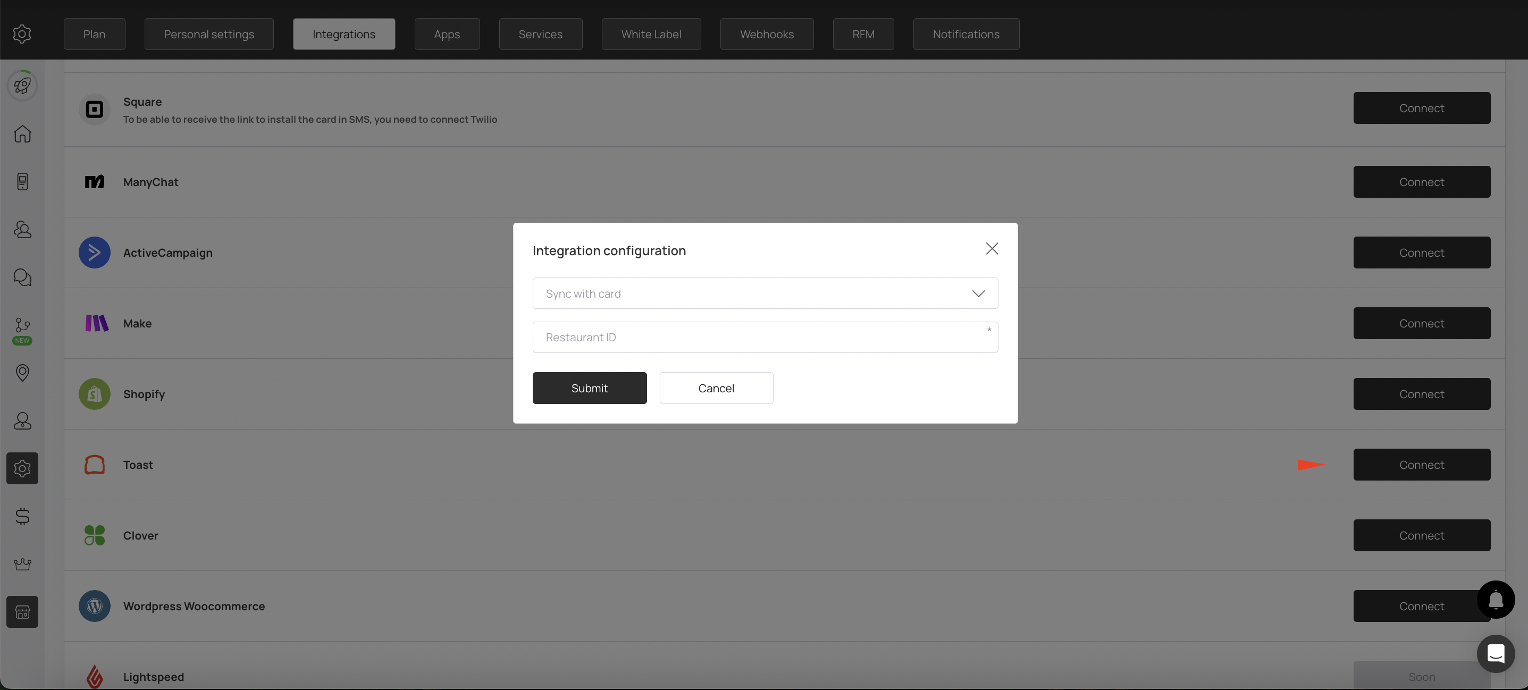Image resolution: width=1528 pixels, height=690 pixels.
Task: Open the dollar sign billing icon
Action: (x=22, y=516)
